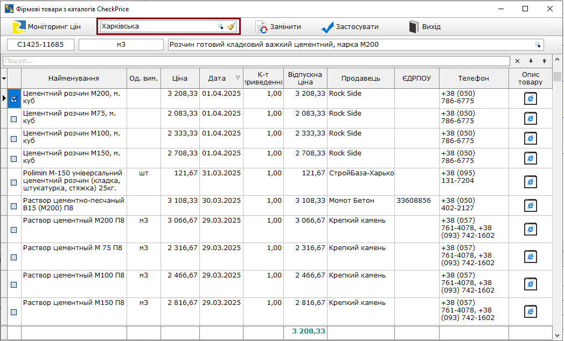Clear the search box with the X icon

517,61
